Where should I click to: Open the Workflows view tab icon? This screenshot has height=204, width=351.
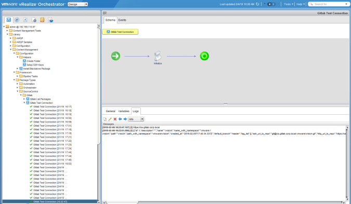click(x=8, y=20)
